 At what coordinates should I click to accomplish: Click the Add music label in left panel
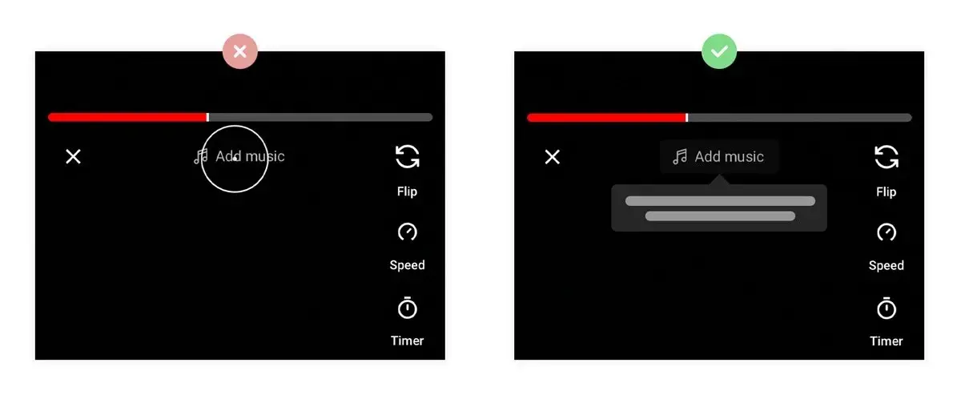[250, 156]
